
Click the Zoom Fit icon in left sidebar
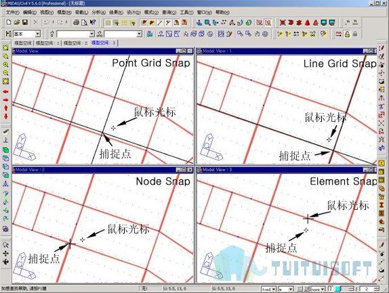click(x=5, y=48)
